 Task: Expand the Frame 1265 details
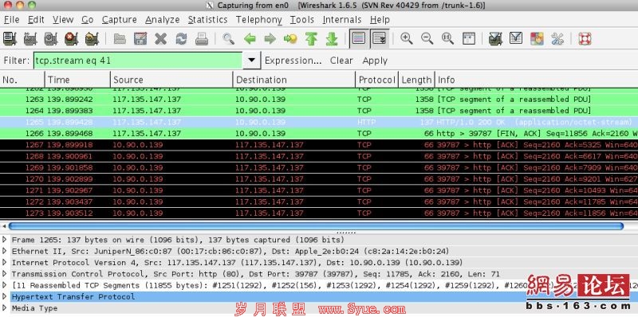click(x=5, y=240)
